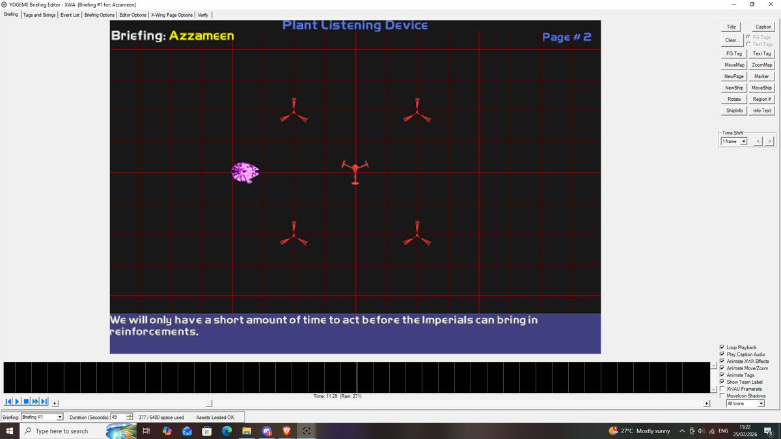Skip to the end of the briefing

click(x=44, y=401)
